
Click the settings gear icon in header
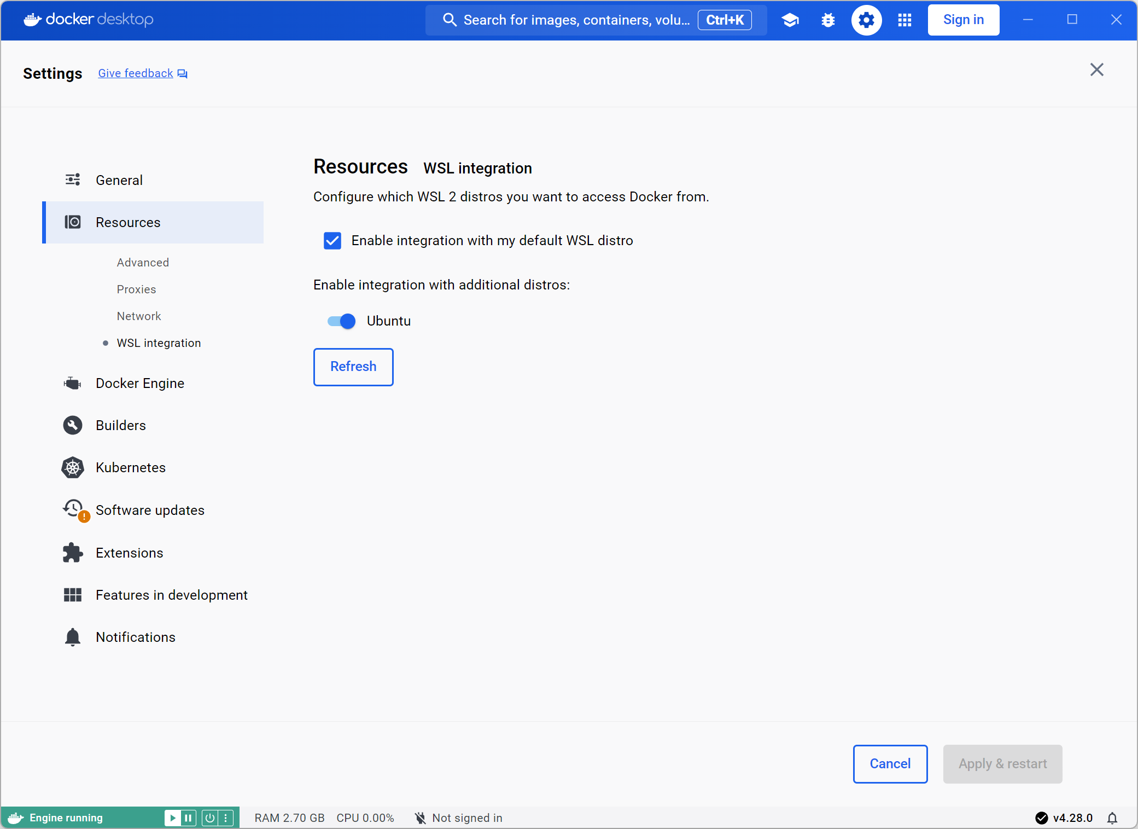pyautogui.click(x=866, y=20)
